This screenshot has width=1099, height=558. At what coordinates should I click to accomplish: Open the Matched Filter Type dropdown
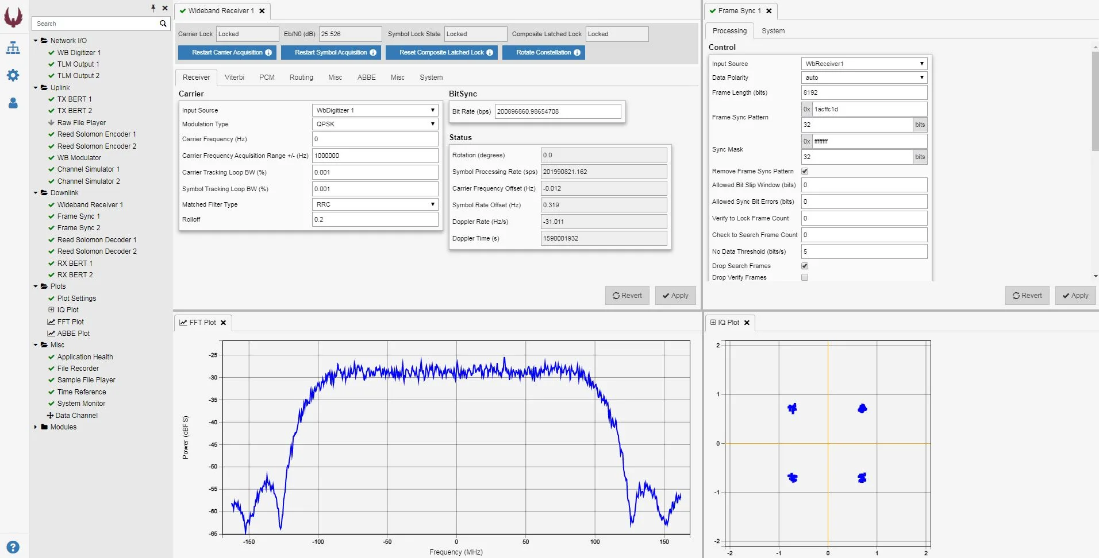click(375, 204)
